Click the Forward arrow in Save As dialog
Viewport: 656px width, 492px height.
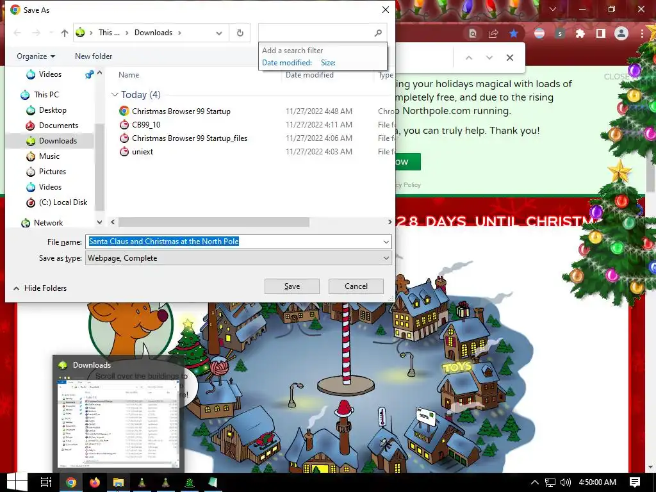(x=37, y=33)
